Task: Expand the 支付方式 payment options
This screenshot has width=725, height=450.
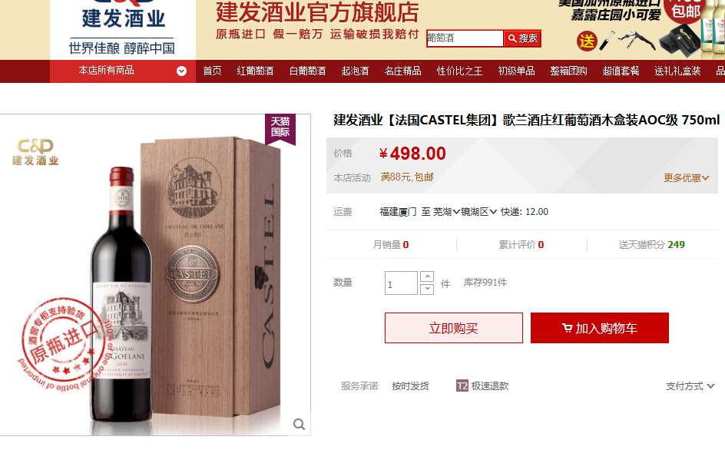Action: pyautogui.click(x=690, y=386)
